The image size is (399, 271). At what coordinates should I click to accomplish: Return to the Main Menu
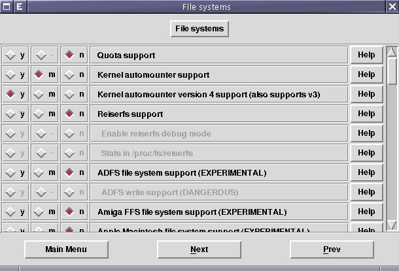tap(66, 249)
